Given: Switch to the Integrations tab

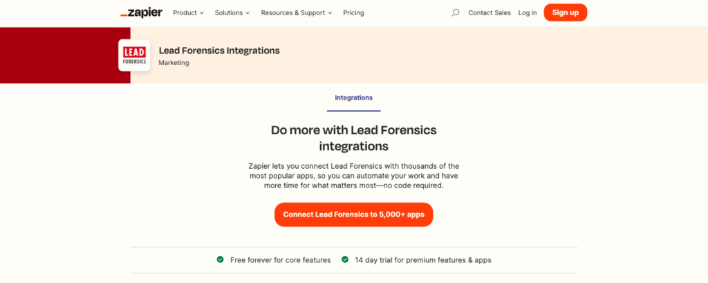Looking at the screenshot, I should pos(353,98).
